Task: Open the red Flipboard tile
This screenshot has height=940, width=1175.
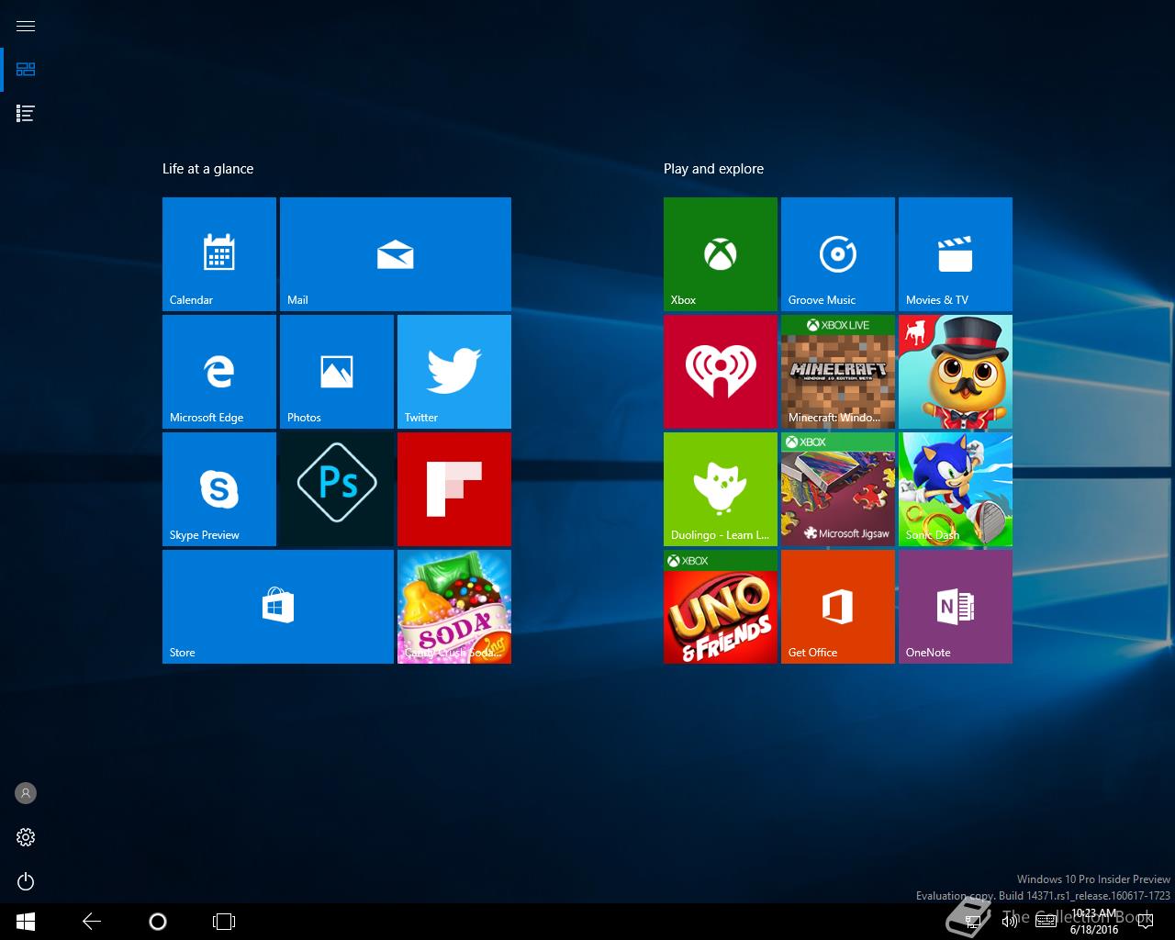Action: (x=454, y=489)
